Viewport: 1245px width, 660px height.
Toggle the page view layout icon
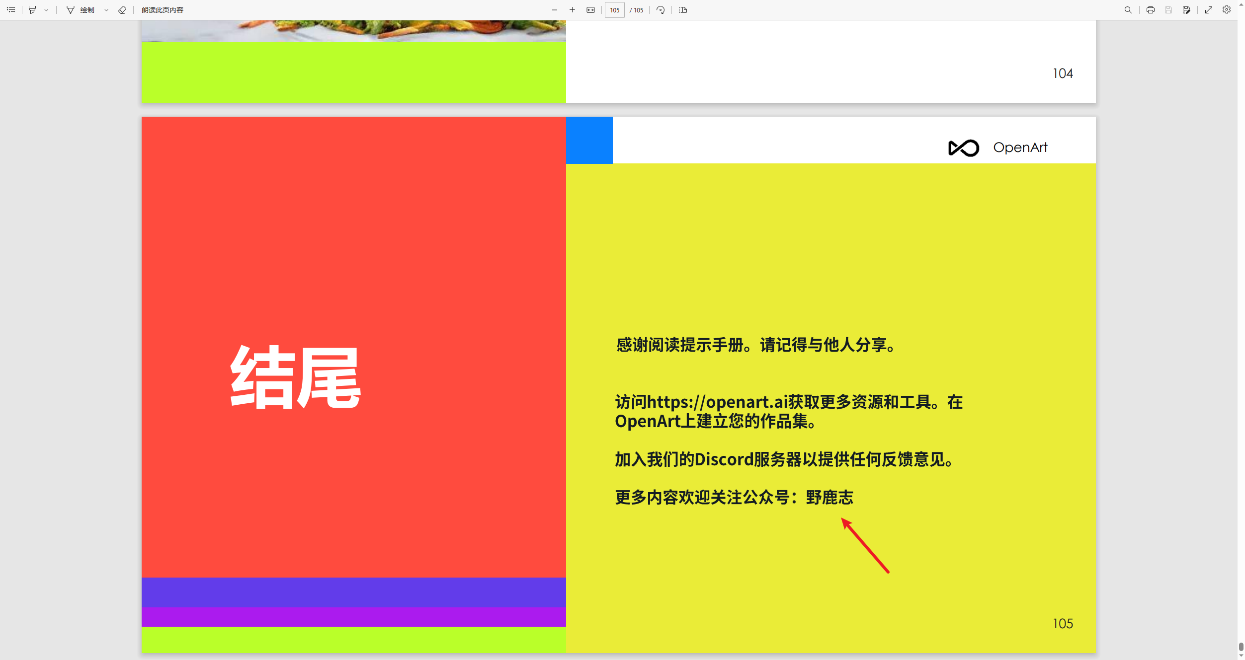click(x=683, y=10)
